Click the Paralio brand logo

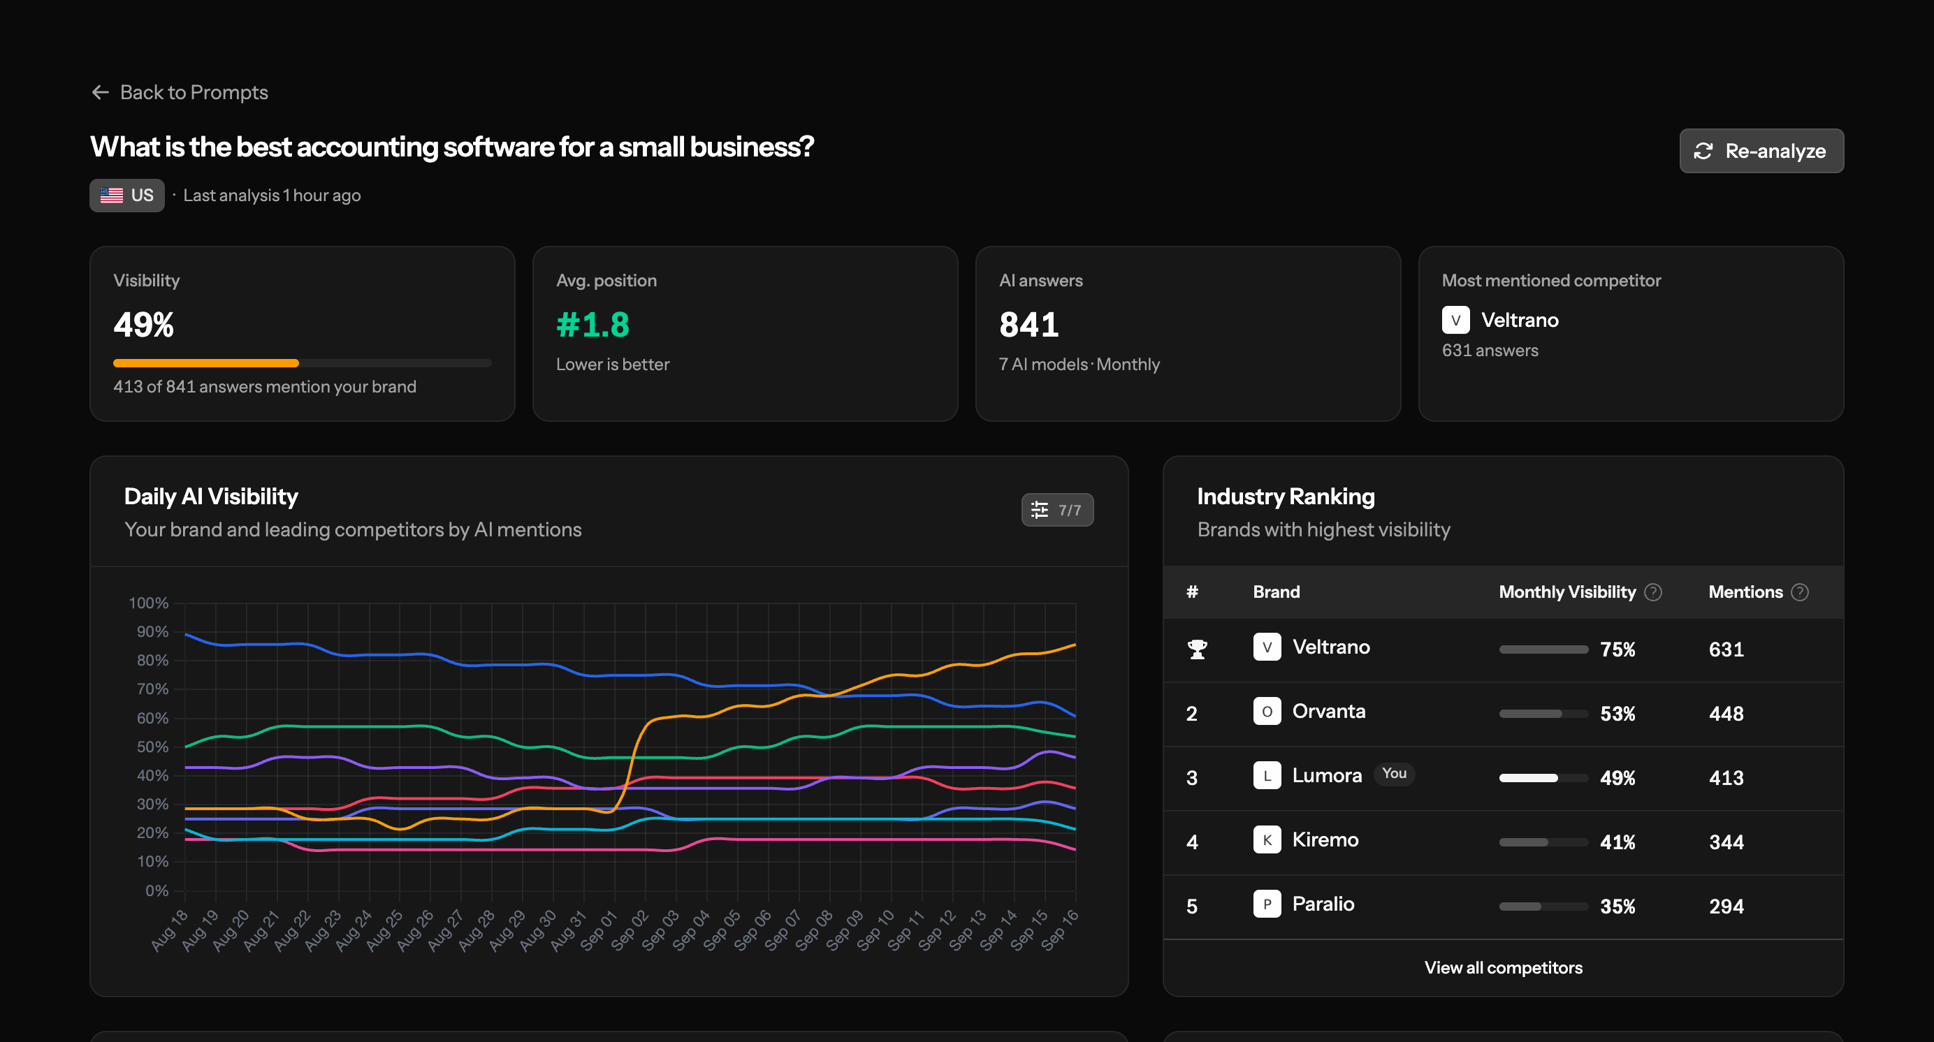click(1267, 904)
